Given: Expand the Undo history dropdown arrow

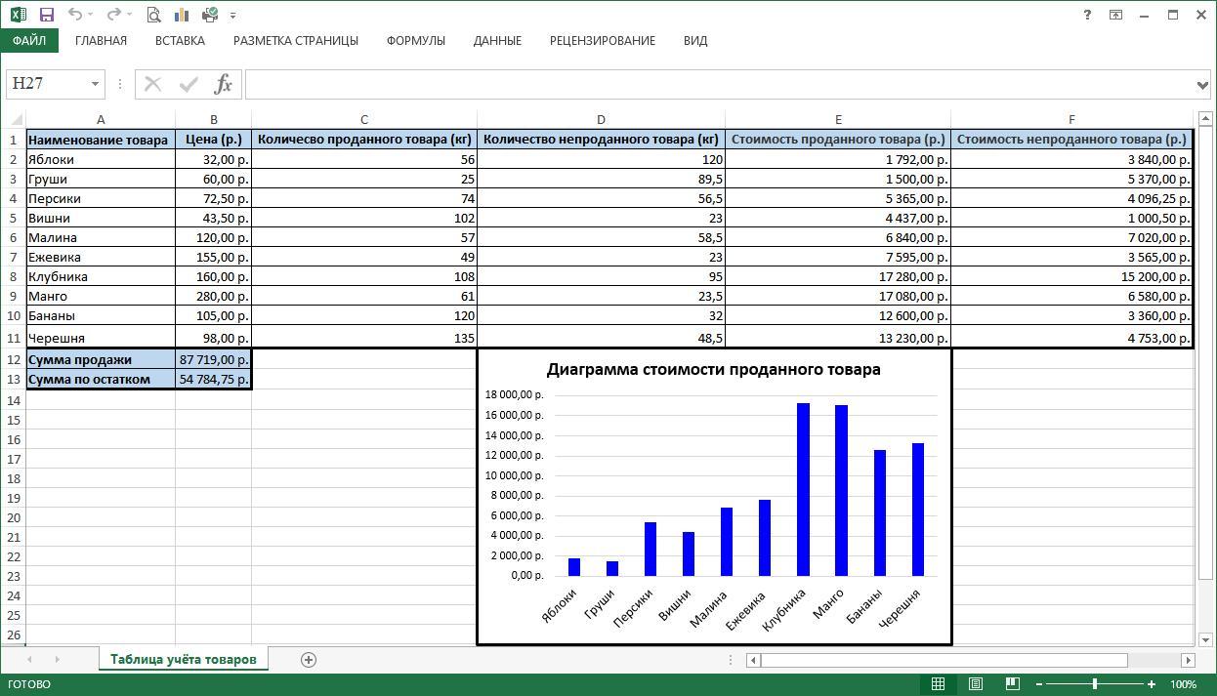Looking at the screenshot, I should click(x=91, y=15).
